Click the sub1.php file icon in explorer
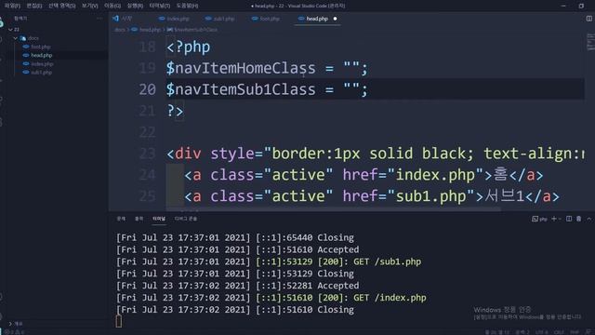 [x=26, y=73]
